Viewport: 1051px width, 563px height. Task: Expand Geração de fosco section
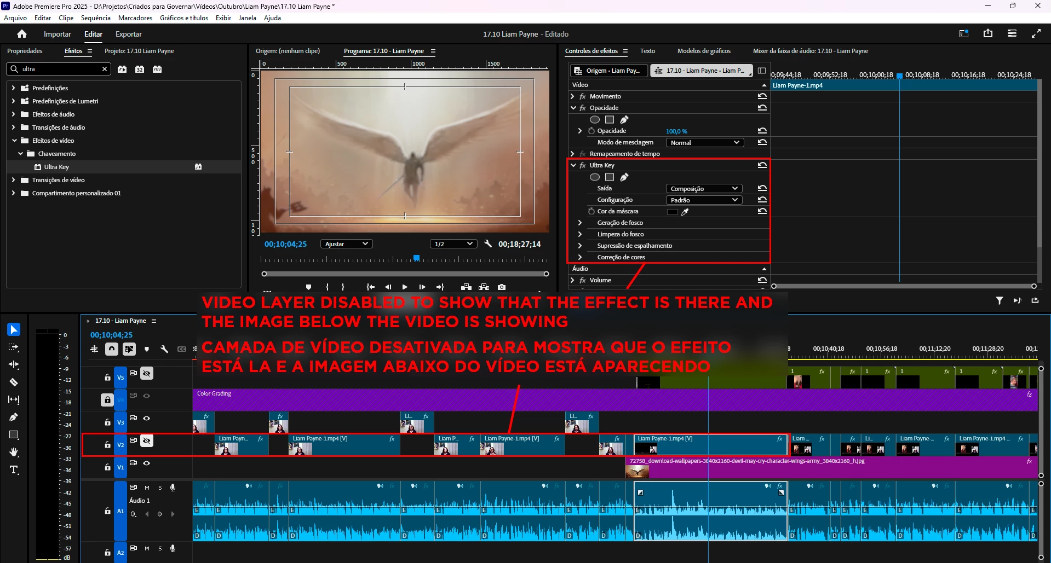(580, 223)
